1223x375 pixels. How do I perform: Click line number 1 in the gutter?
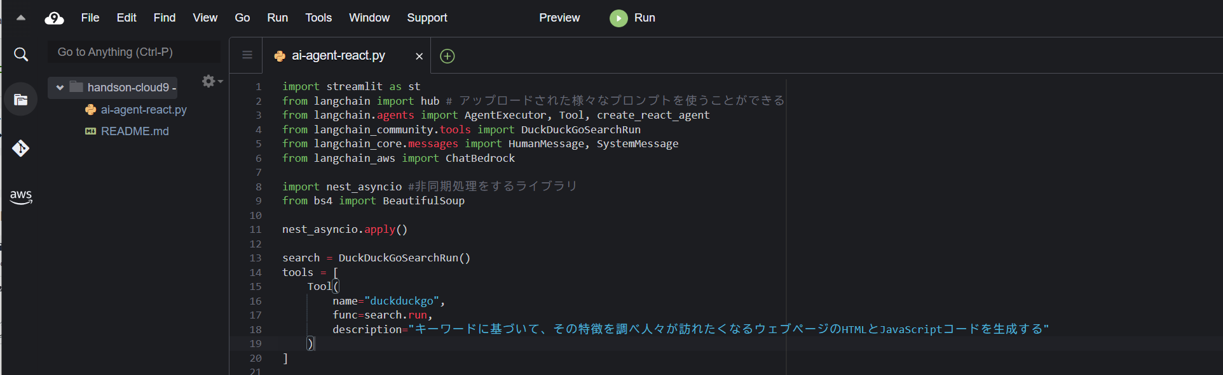(259, 87)
